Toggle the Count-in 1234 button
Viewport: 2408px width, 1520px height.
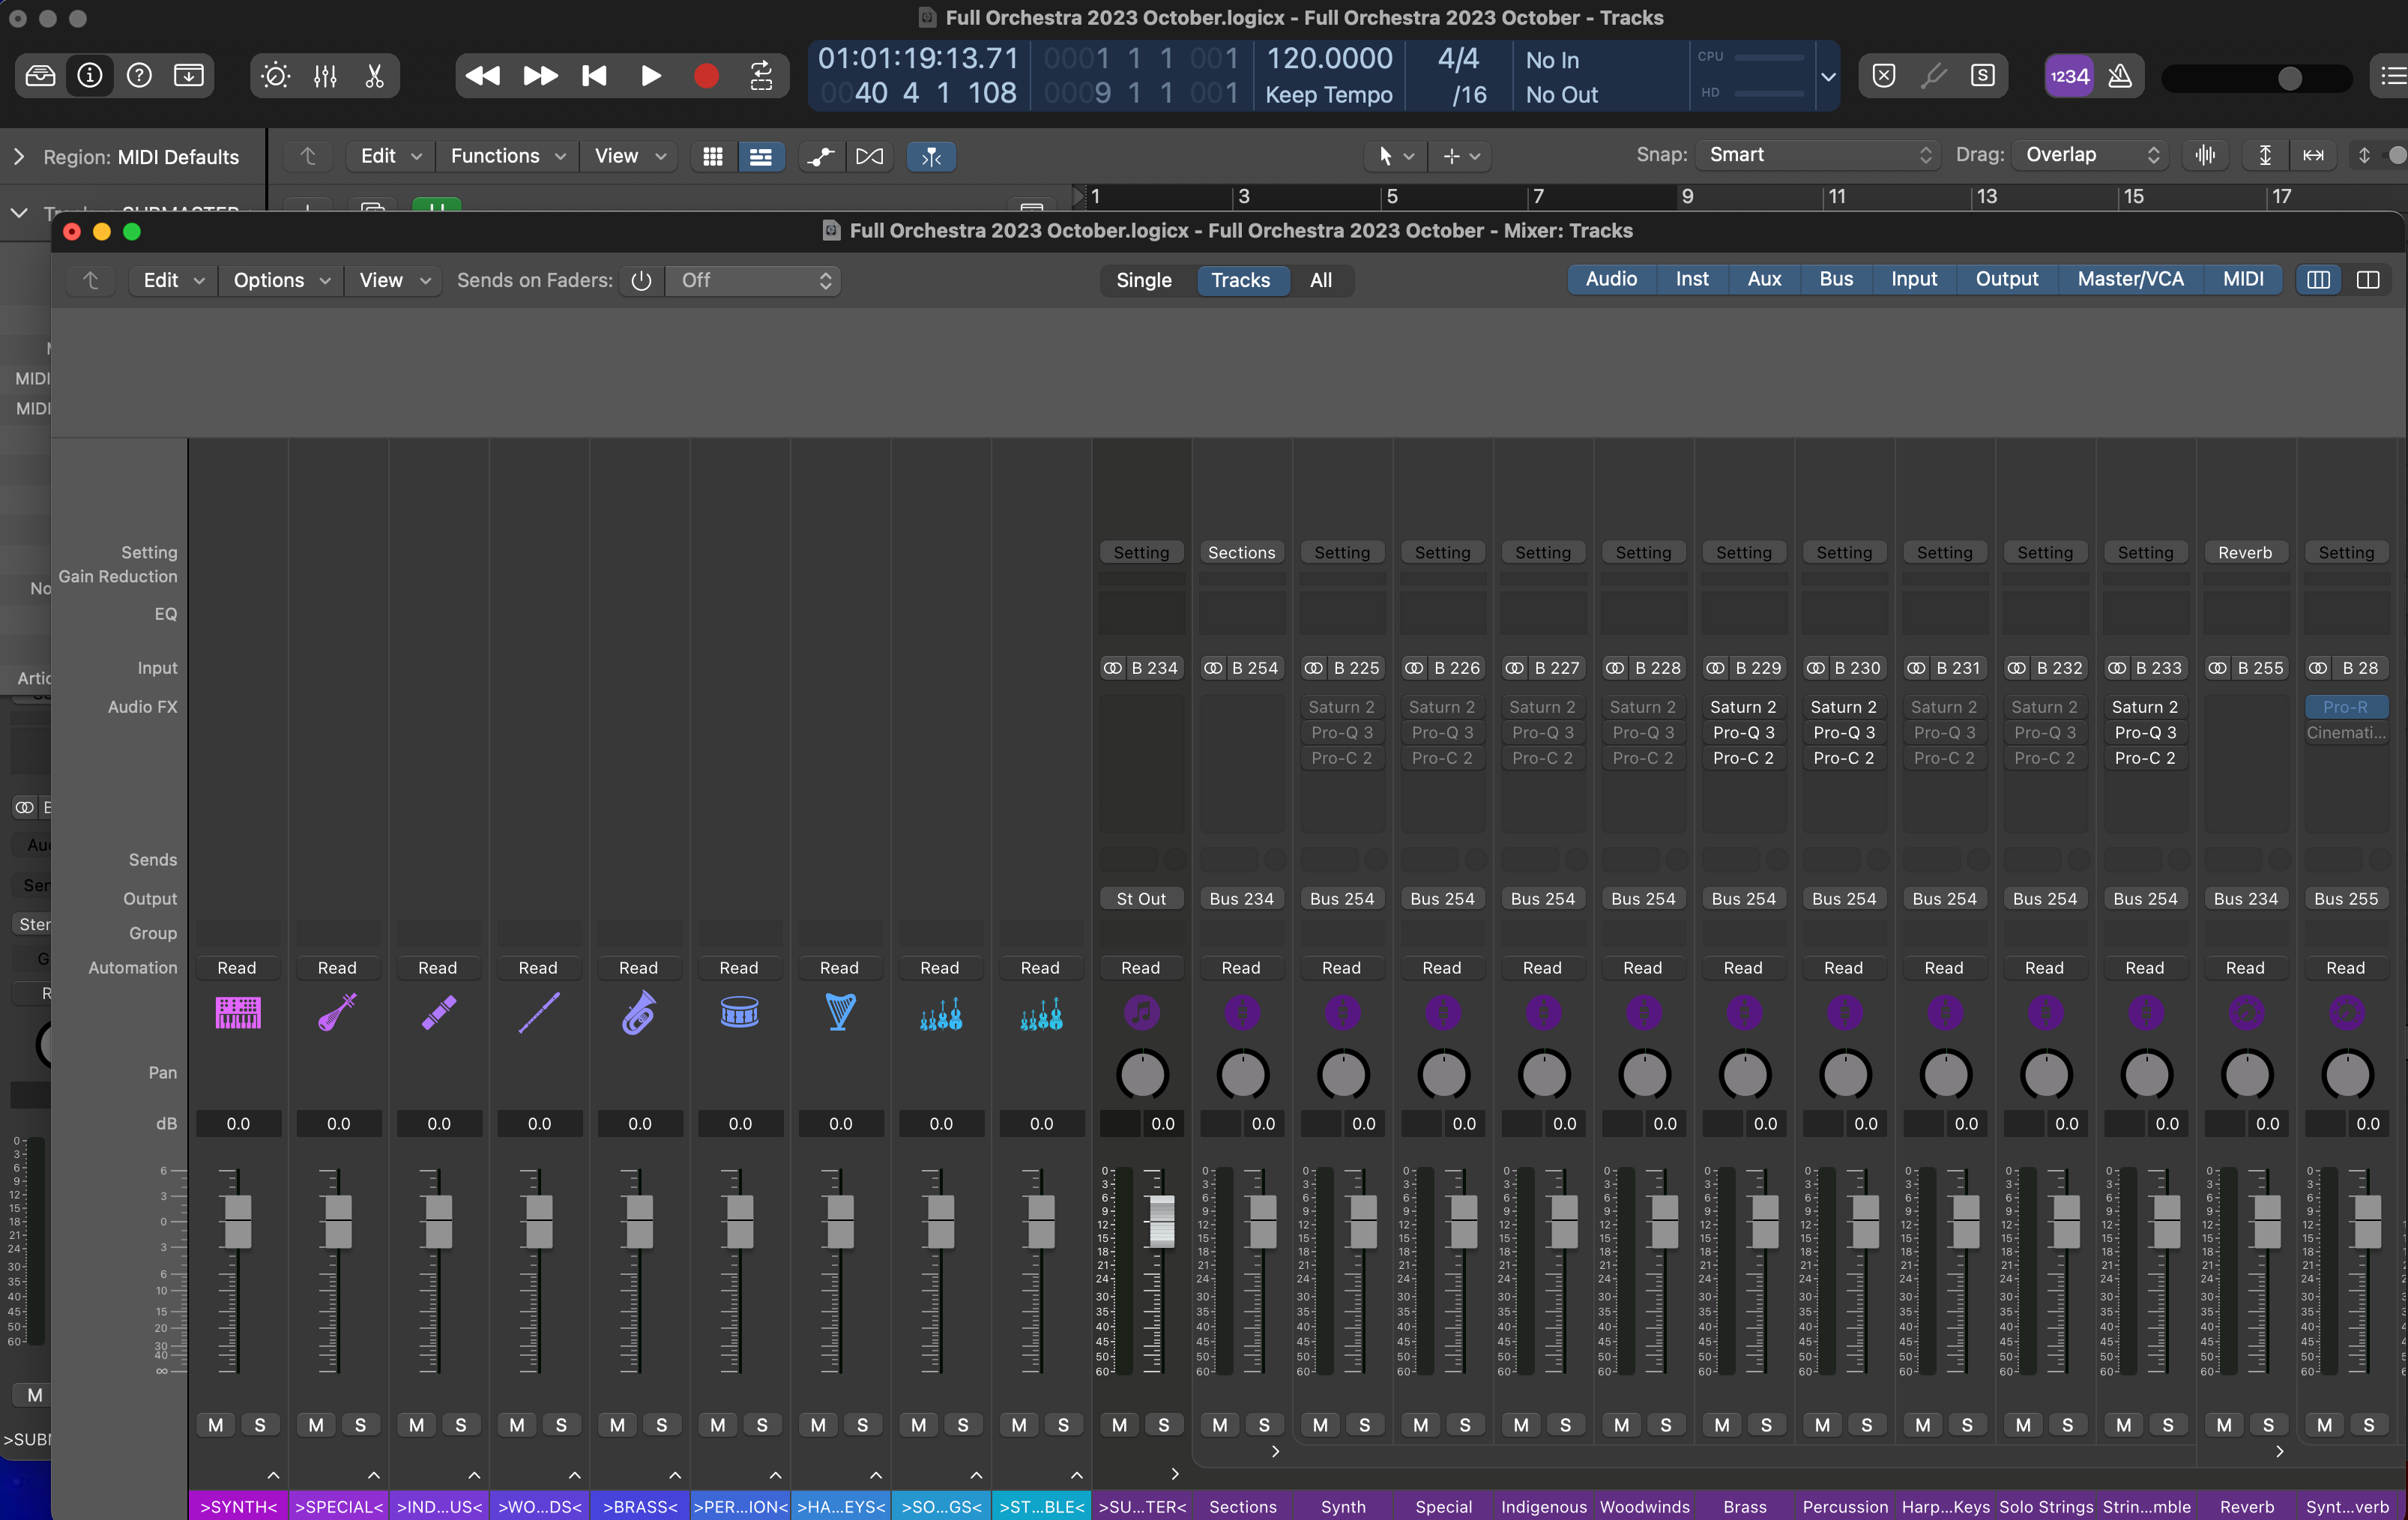tap(2069, 76)
